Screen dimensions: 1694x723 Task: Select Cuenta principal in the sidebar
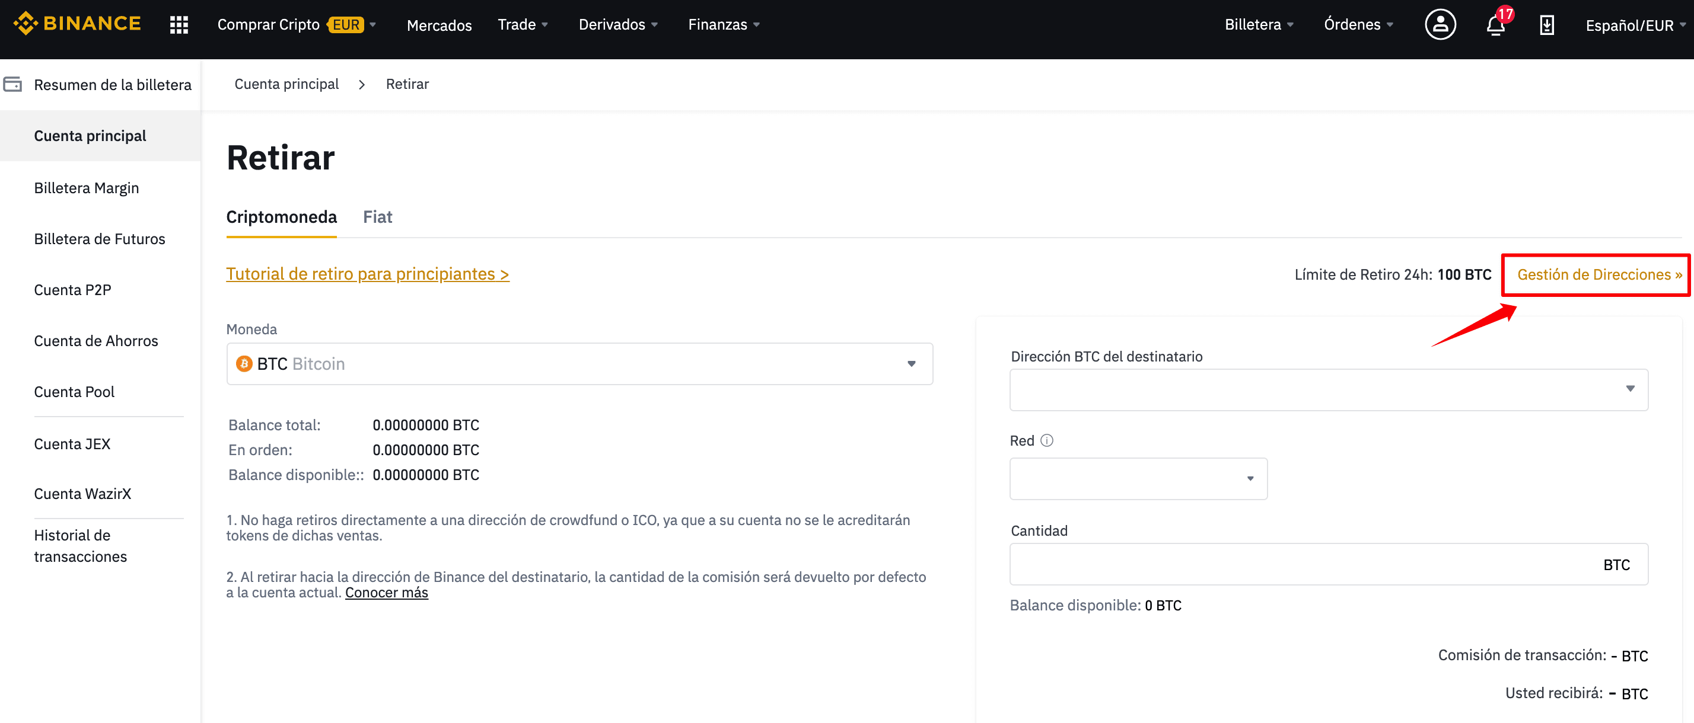tap(101, 136)
